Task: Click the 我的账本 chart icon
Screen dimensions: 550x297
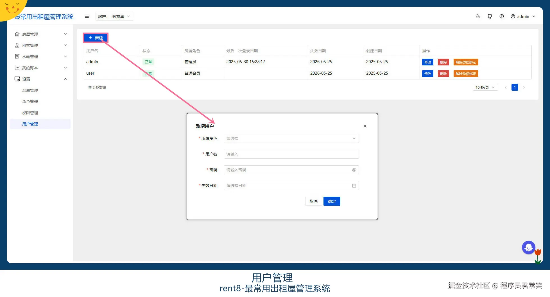Action: 17,68
